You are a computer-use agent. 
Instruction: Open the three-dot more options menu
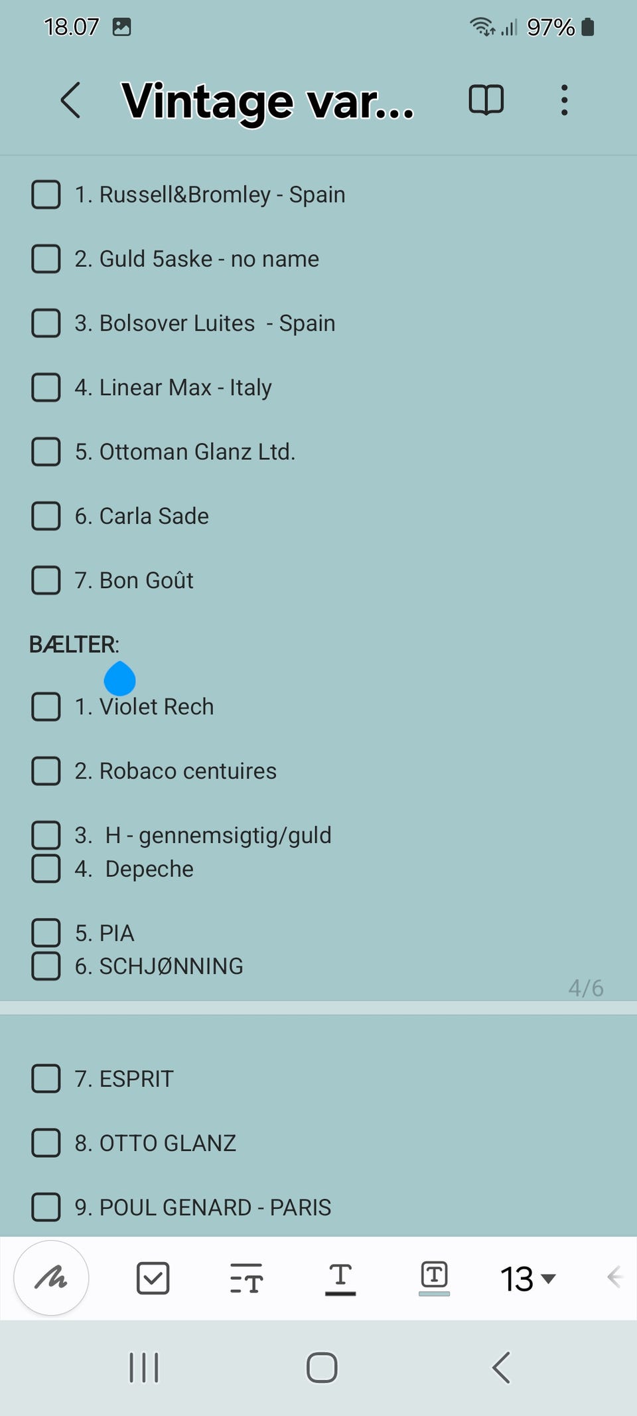point(564,100)
